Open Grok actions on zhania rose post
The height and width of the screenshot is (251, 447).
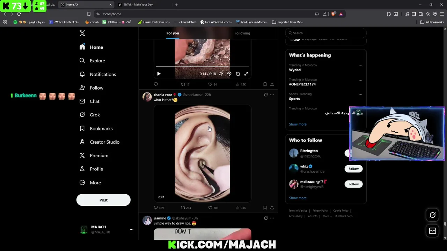266,95
